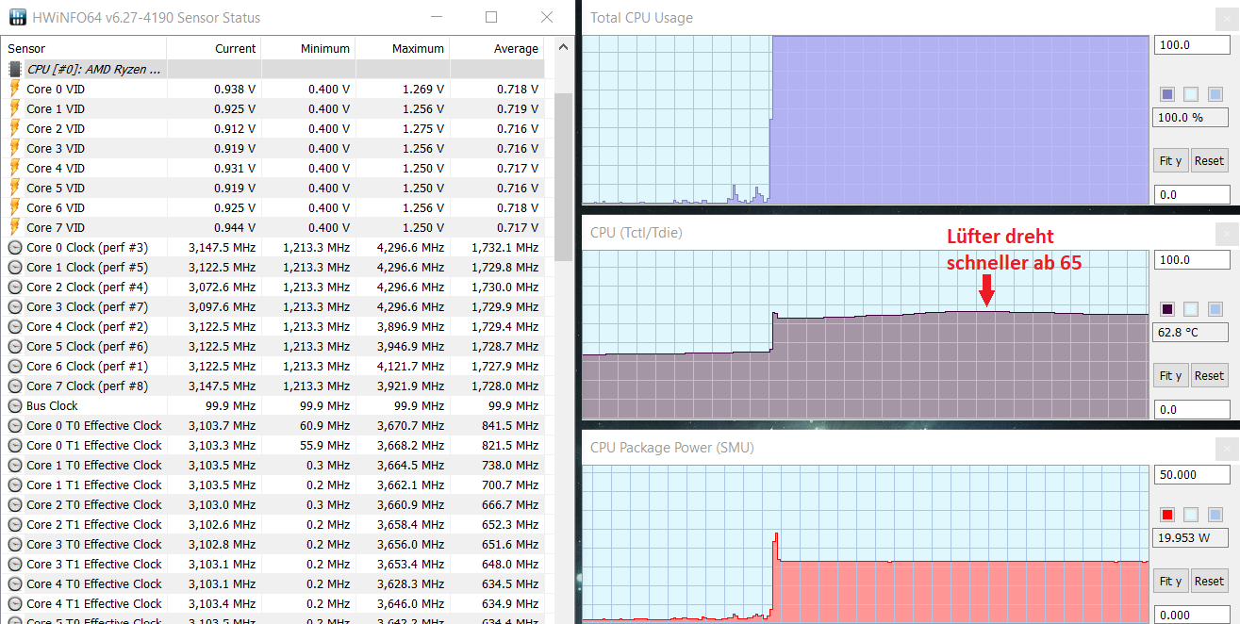
Task: Click the 100.0 % CPU usage readout
Action: pyautogui.click(x=1191, y=118)
